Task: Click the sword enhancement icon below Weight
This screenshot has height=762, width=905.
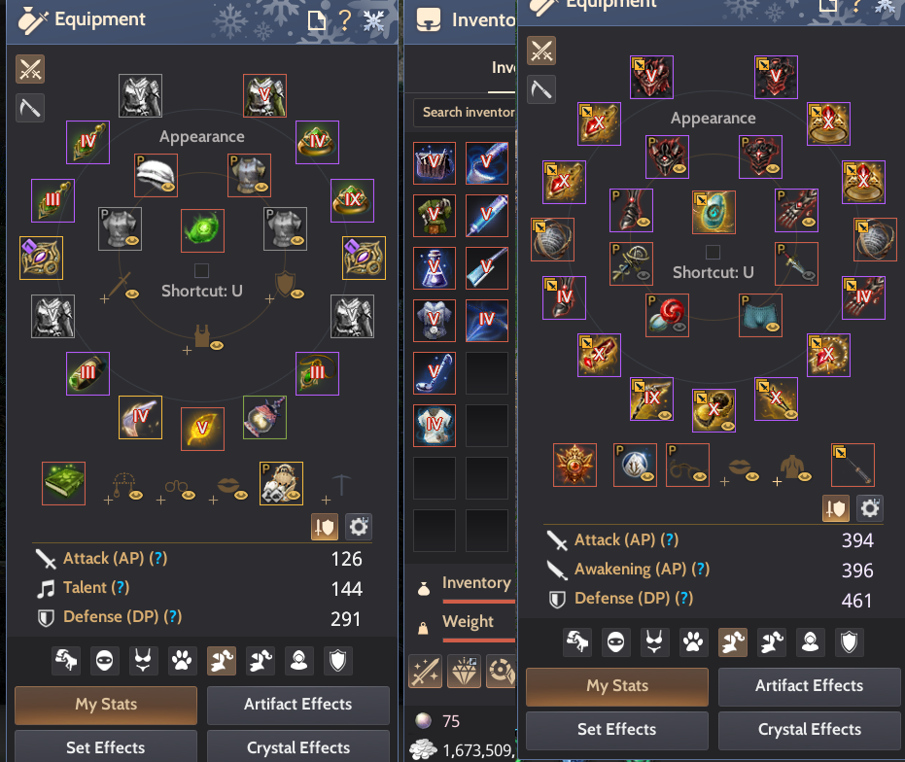Action: [426, 672]
